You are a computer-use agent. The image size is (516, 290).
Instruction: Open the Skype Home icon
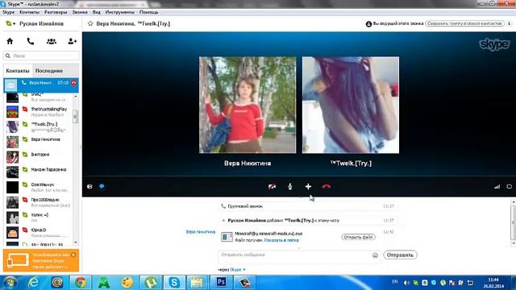click(x=10, y=41)
